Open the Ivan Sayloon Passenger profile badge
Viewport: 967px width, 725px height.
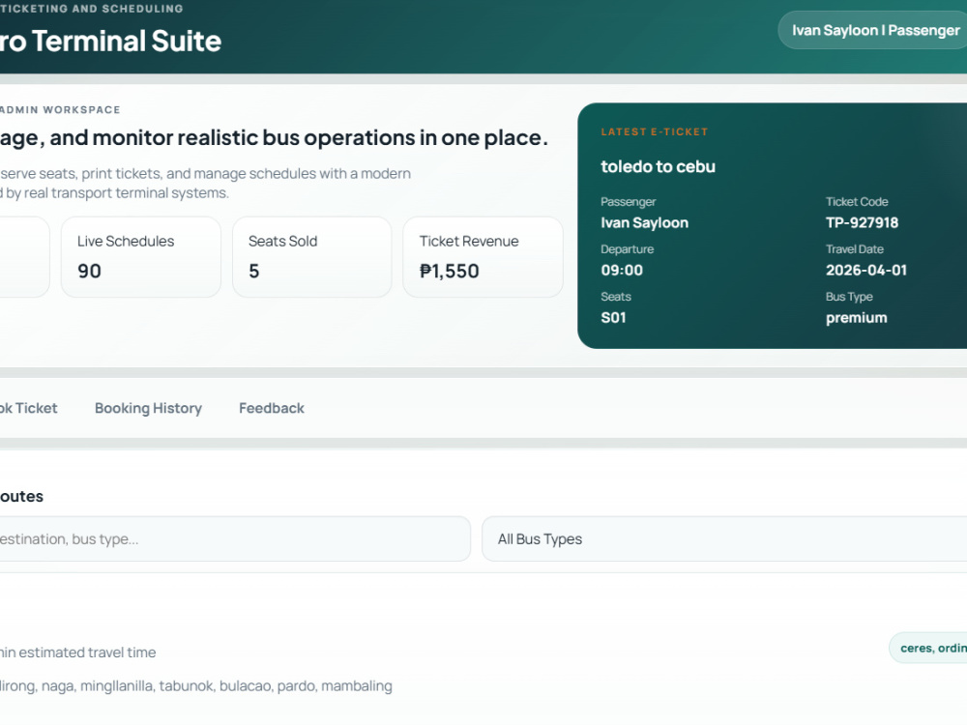point(872,30)
